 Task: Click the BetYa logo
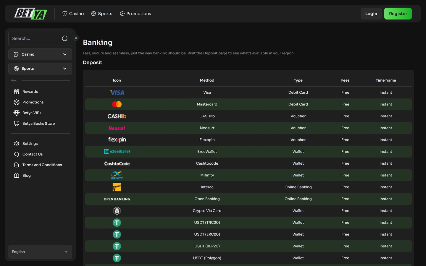(x=31, y=14)
